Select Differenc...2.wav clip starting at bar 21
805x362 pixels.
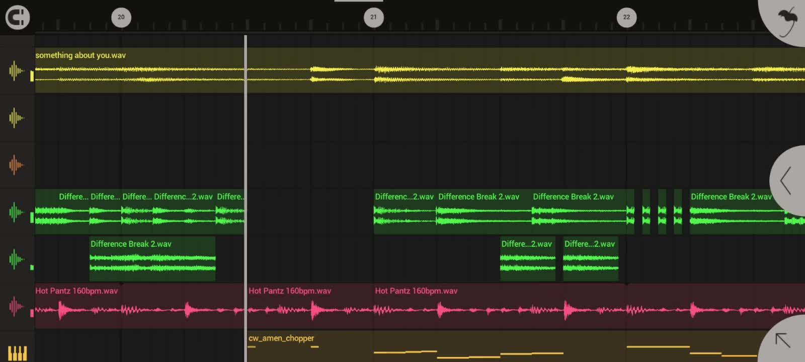[x=405, y=211]
